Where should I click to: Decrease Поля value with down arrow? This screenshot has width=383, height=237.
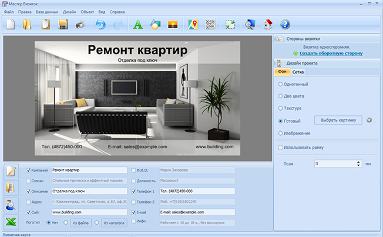pos(358,165)
